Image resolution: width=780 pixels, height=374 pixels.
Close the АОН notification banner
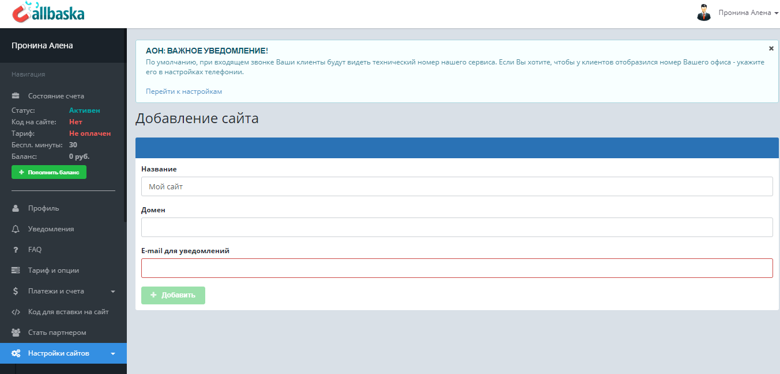point(771,48)
